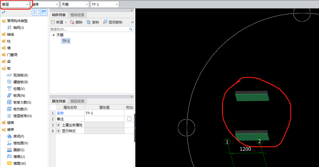Select 板受力筋(S) rebar tool
The width and height of the screenshot is (319, 167).
click(19, 102)
